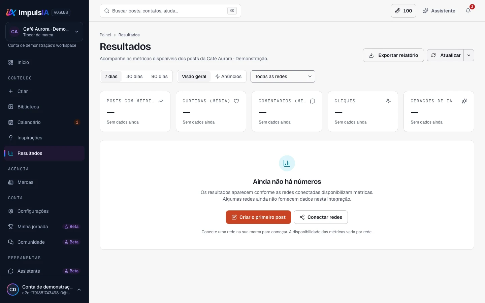Expand the account menu chevron
485x303 pixels.
(79, 290)
